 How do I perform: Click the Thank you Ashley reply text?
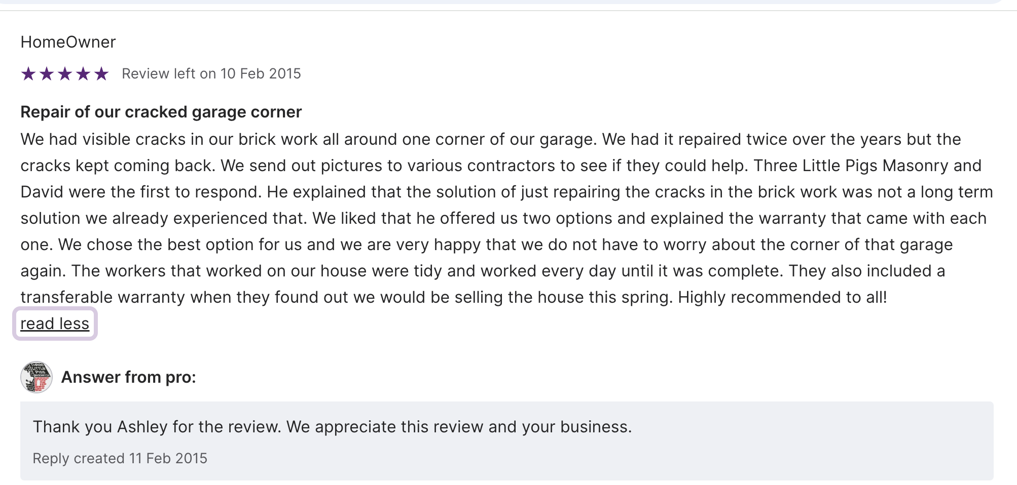click(x=332, y=427)
